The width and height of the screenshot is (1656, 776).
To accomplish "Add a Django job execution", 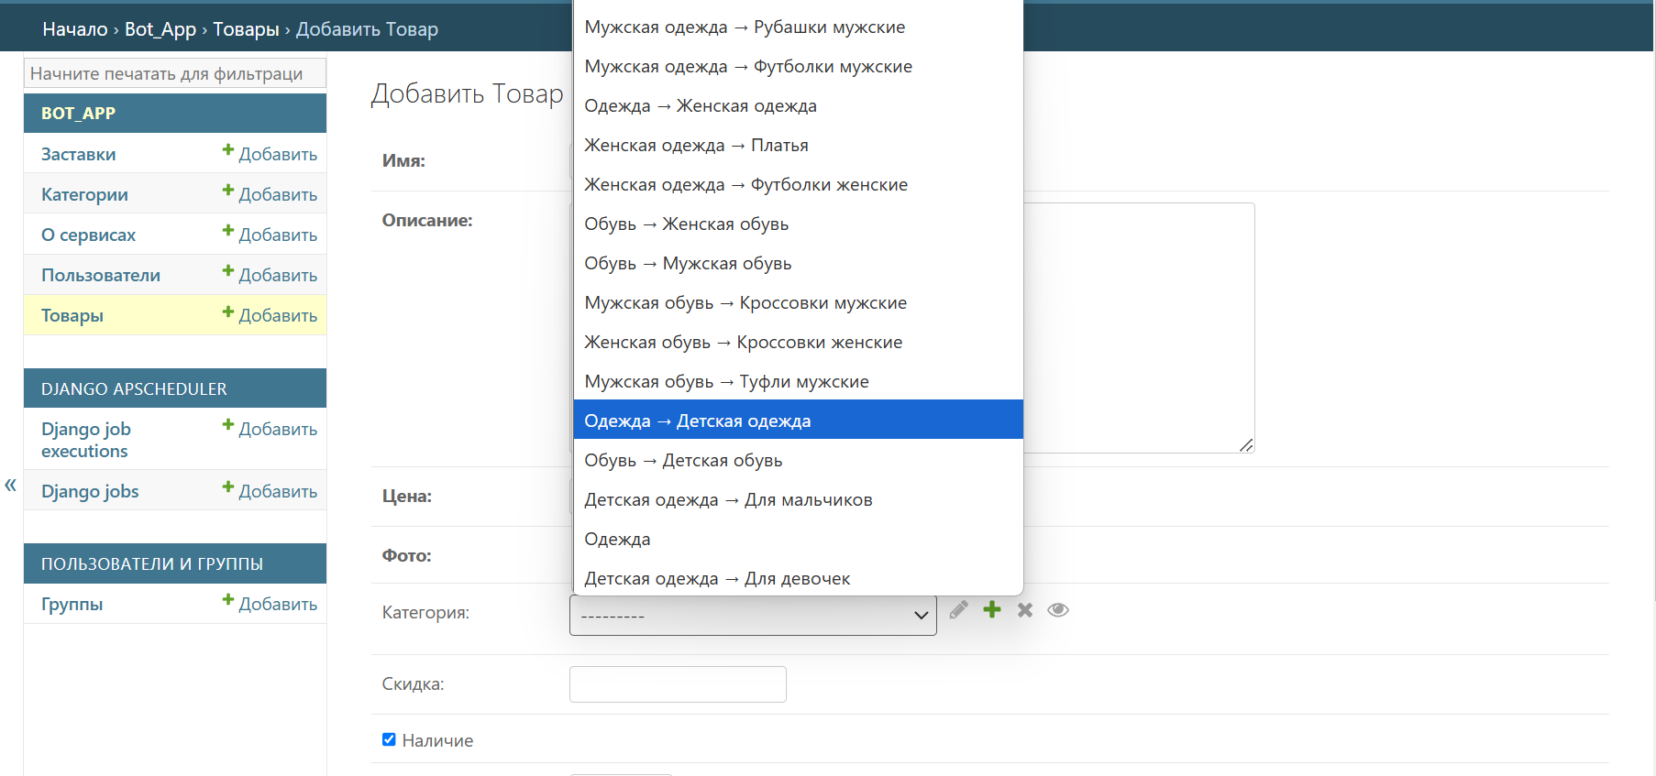I will coord(270,429).
